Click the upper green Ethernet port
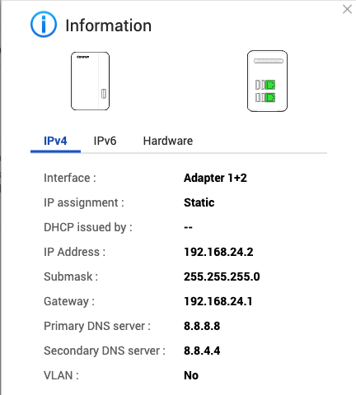 coord(270,85)
